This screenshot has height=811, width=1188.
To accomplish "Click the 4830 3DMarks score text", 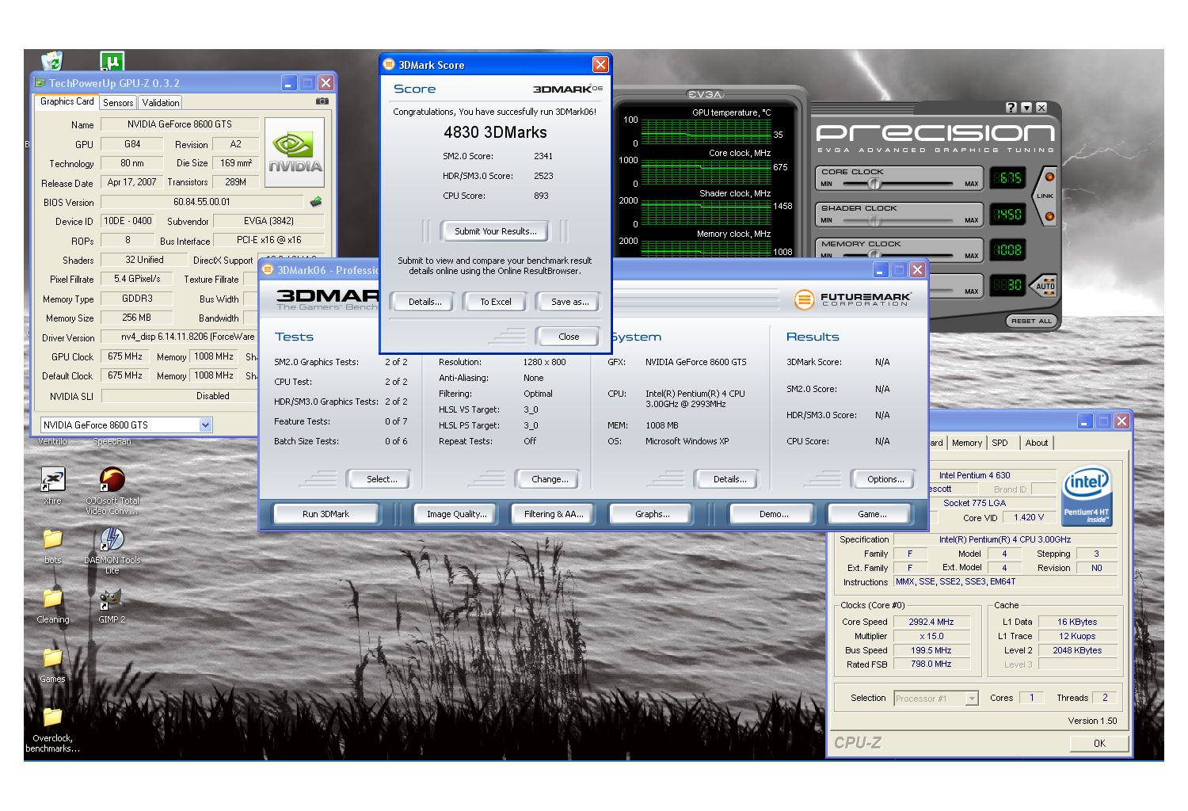I will (x=495, y=132).
